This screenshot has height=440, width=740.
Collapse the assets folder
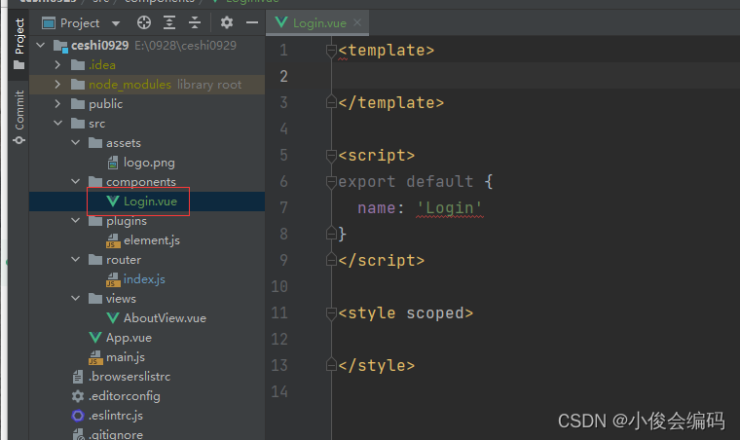click(76, 142)
